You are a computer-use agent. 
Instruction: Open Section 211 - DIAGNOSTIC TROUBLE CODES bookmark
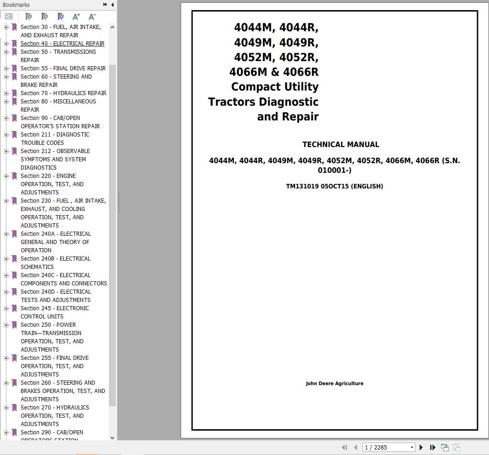click(x=55, y=138)
